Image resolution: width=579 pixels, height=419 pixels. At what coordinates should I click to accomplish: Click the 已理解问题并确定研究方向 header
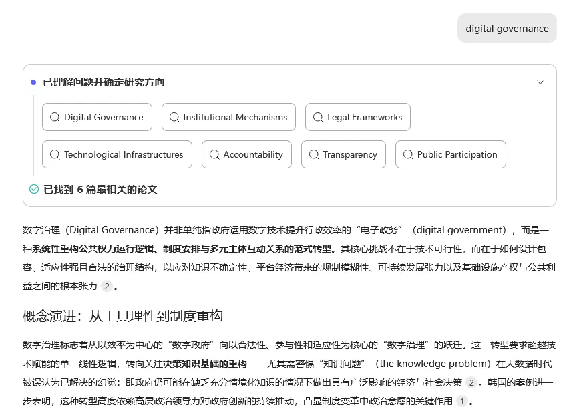coord(104,82)
